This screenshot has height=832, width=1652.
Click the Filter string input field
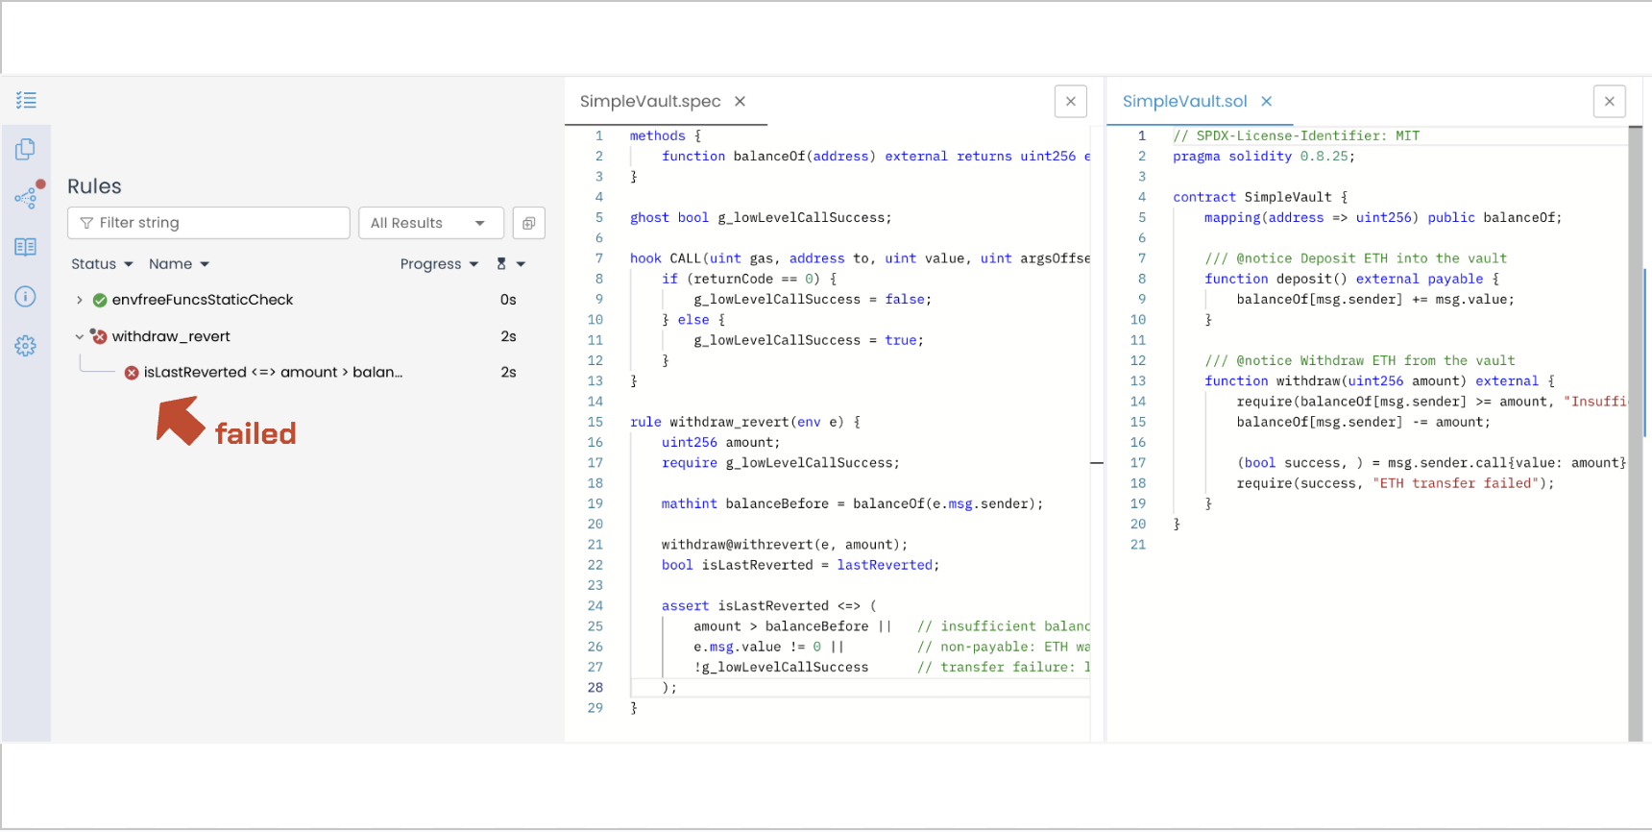click(208, 223)
